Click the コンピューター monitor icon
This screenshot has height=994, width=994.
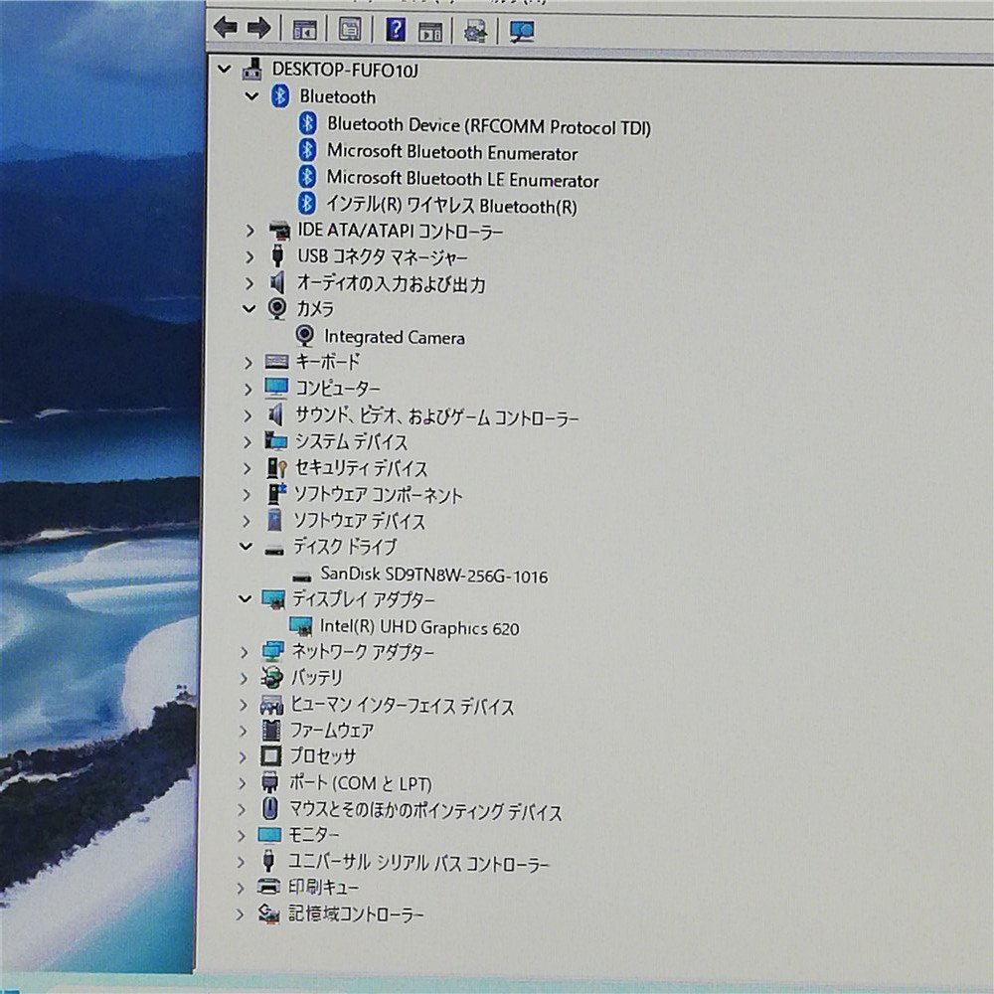coord(276,388)
